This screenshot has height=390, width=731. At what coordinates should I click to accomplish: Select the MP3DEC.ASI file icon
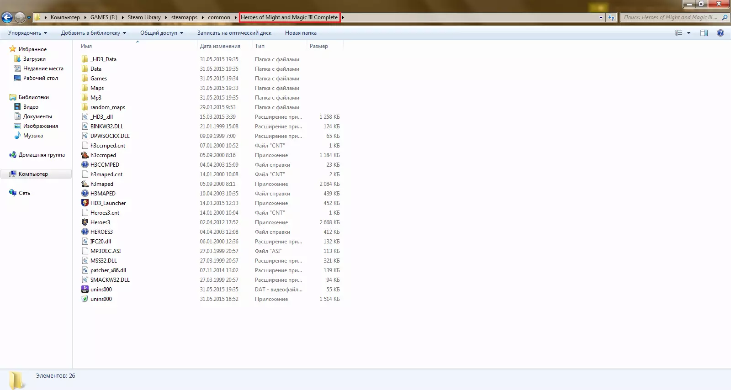point(85,251)
